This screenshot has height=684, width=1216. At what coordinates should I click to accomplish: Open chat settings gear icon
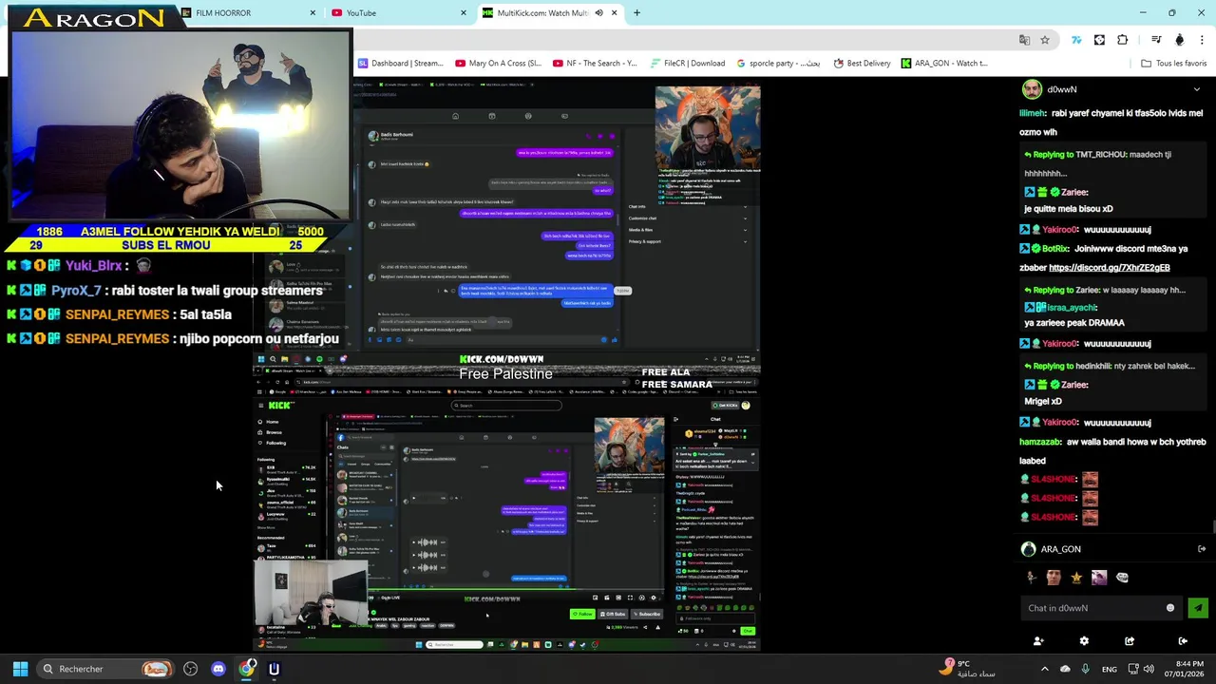click(1084, 641)
